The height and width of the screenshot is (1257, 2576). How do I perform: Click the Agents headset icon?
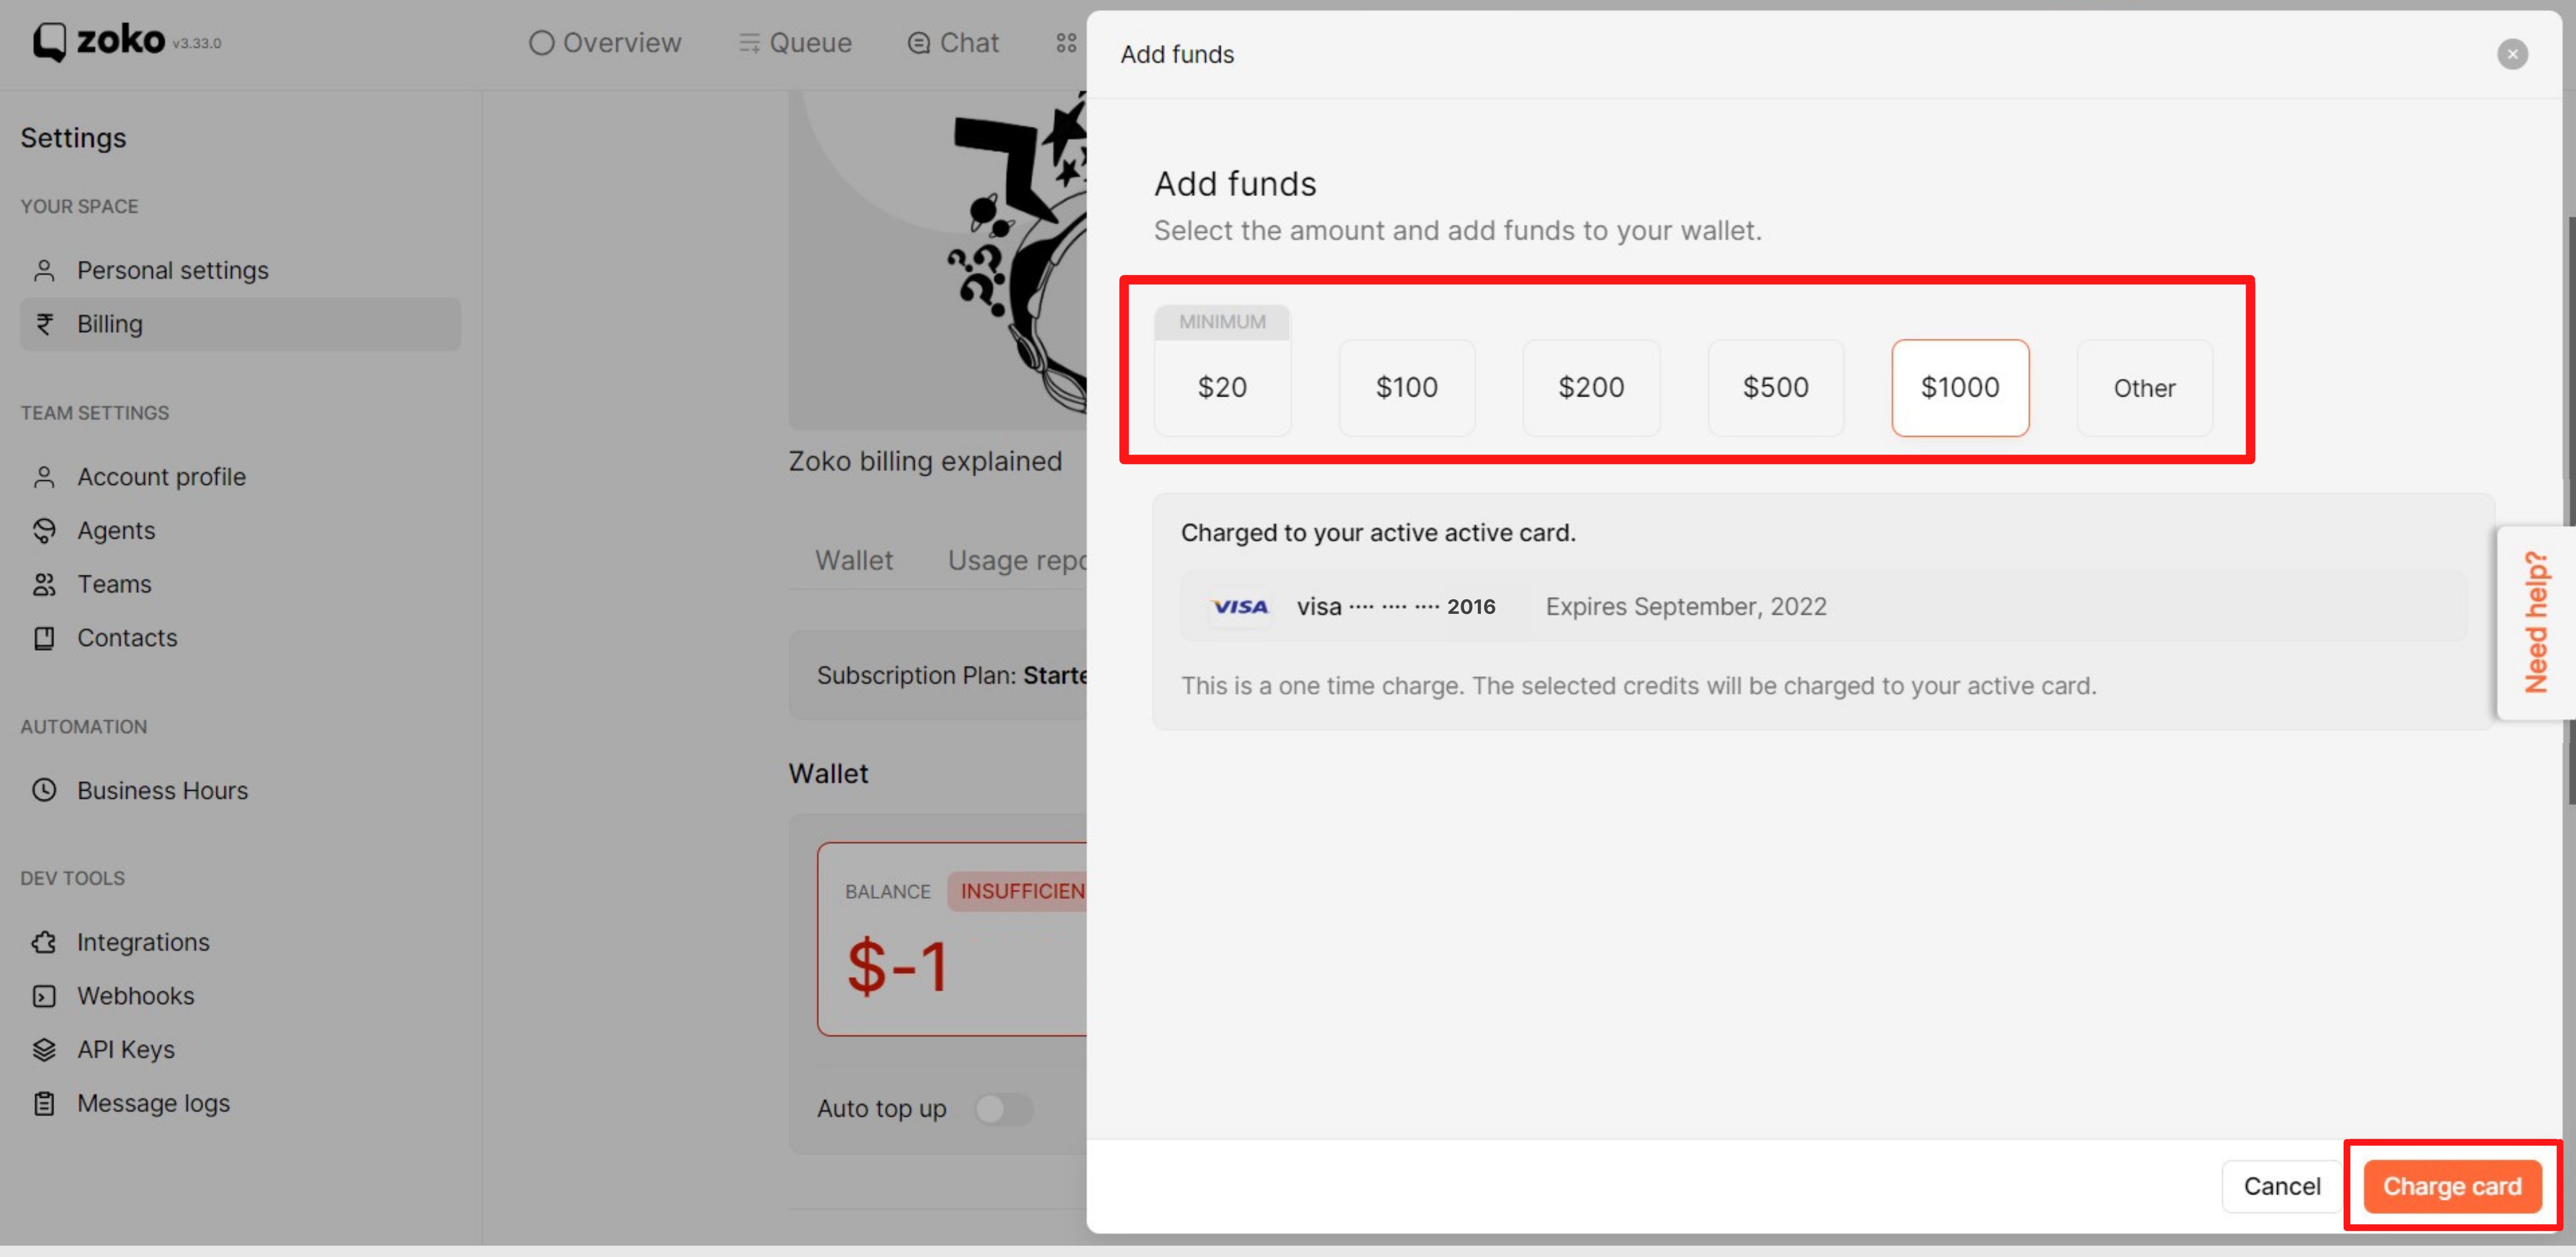[44, 530]
